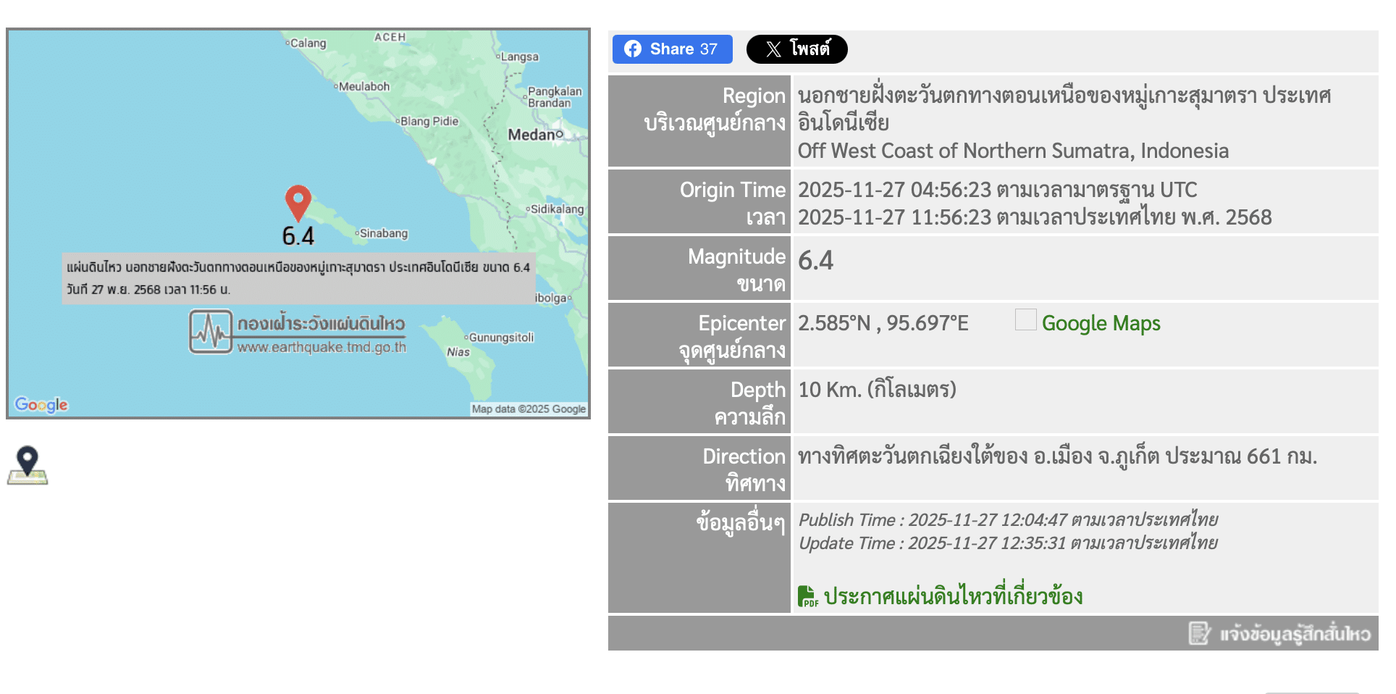Click the report felt shaking text link
This screenshot has width=1396, height=694.
(x=1295, y=634)
